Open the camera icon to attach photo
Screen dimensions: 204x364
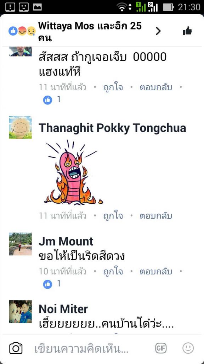pos(16,348)
